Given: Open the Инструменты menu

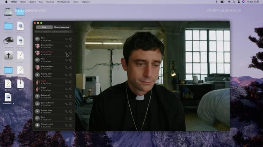Looking at the screenshot, I should pyautogui.click(x=64, y=2).
